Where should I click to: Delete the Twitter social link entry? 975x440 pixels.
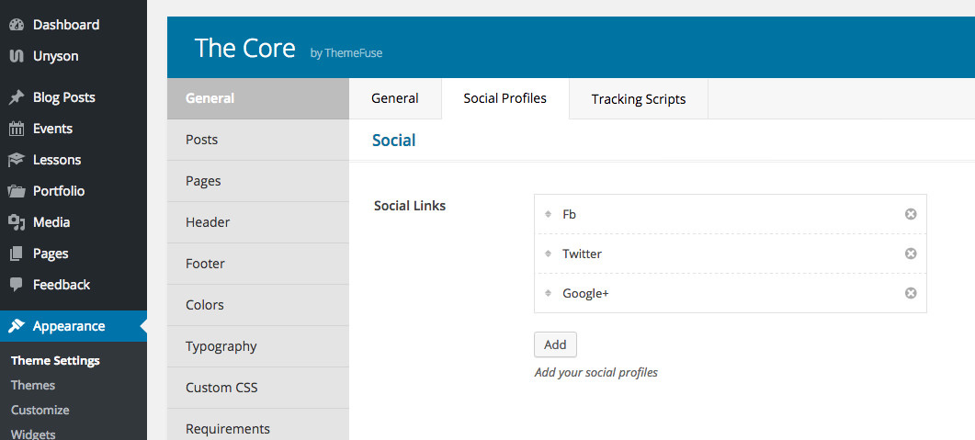click(911, 254)
